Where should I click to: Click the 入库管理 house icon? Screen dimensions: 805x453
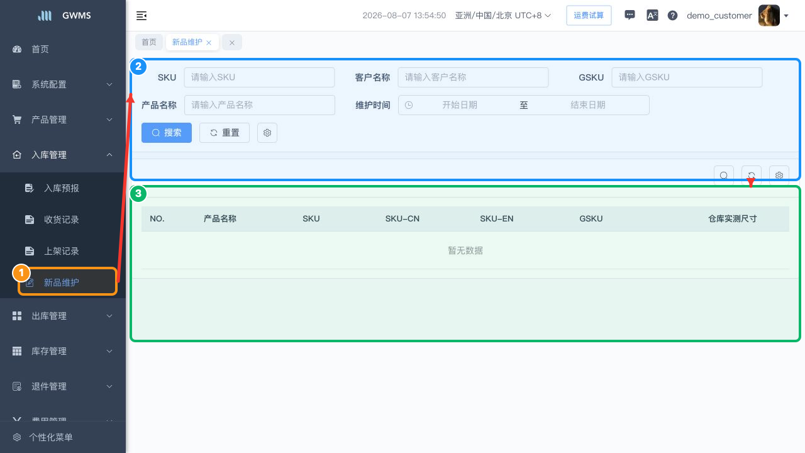17,155
